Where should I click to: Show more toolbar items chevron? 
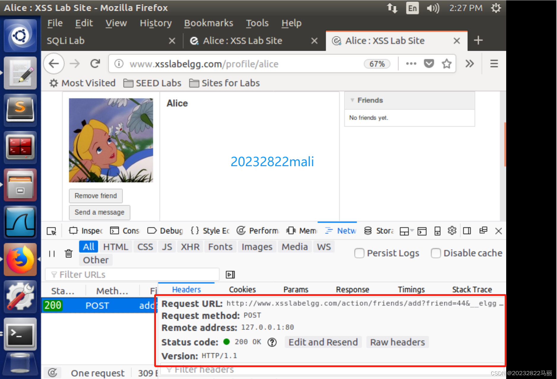pyautogui.click(x=470, y=64)
